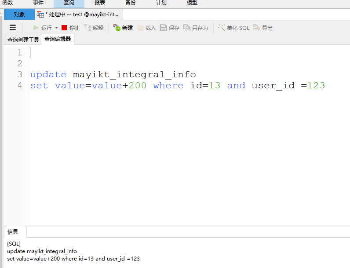Image resolution: width=350 pixels, height=268 pixels.
Task: Click the 'update' keyword on line 3
Action: [x=48, y=75]
